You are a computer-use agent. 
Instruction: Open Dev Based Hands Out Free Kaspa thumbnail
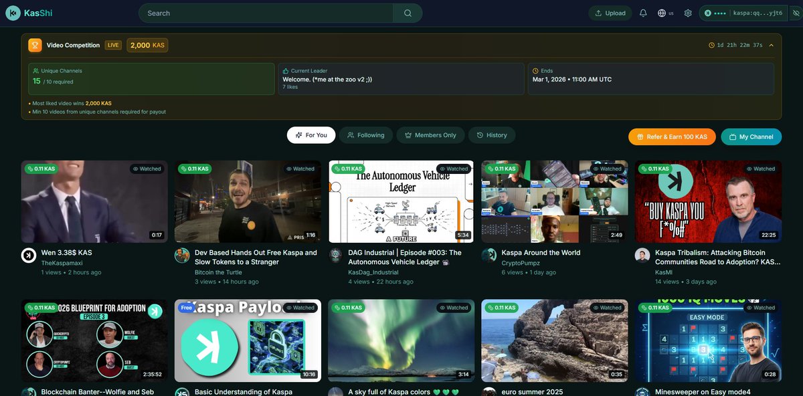(248, 201)
